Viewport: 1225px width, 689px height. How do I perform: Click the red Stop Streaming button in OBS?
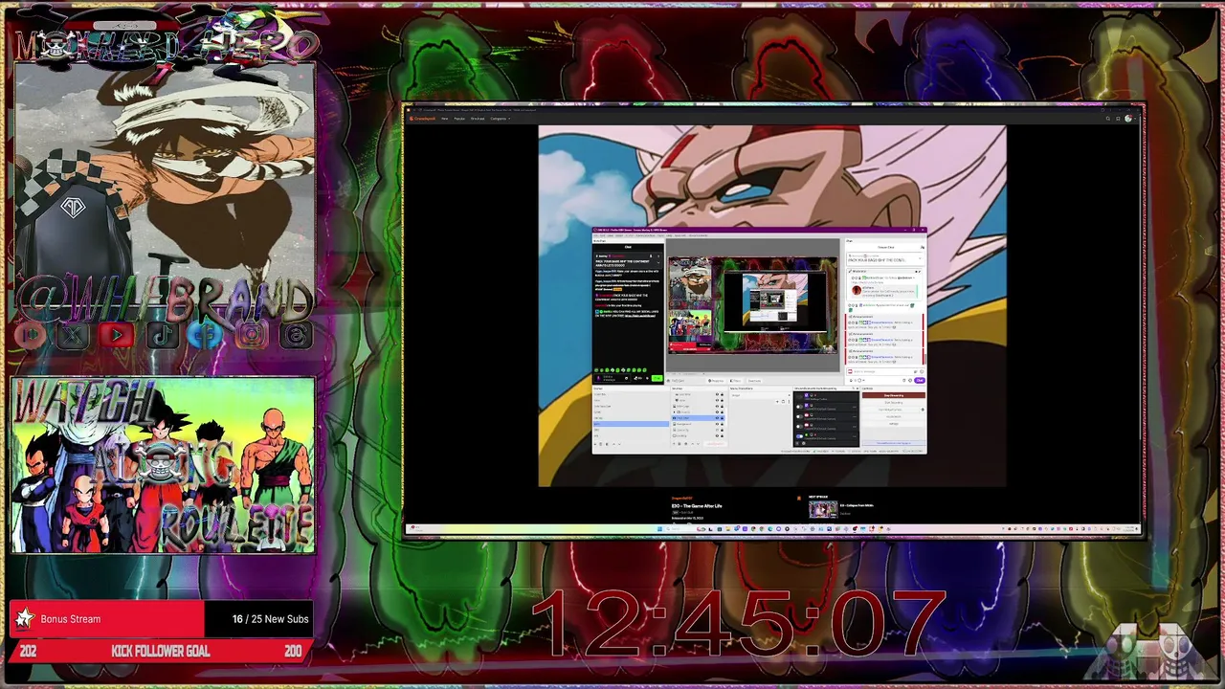(894, 395)
